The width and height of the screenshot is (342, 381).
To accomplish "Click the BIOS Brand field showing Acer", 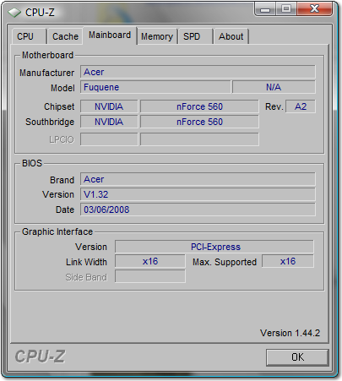I will pyautogui.click(x=198, y=179).
